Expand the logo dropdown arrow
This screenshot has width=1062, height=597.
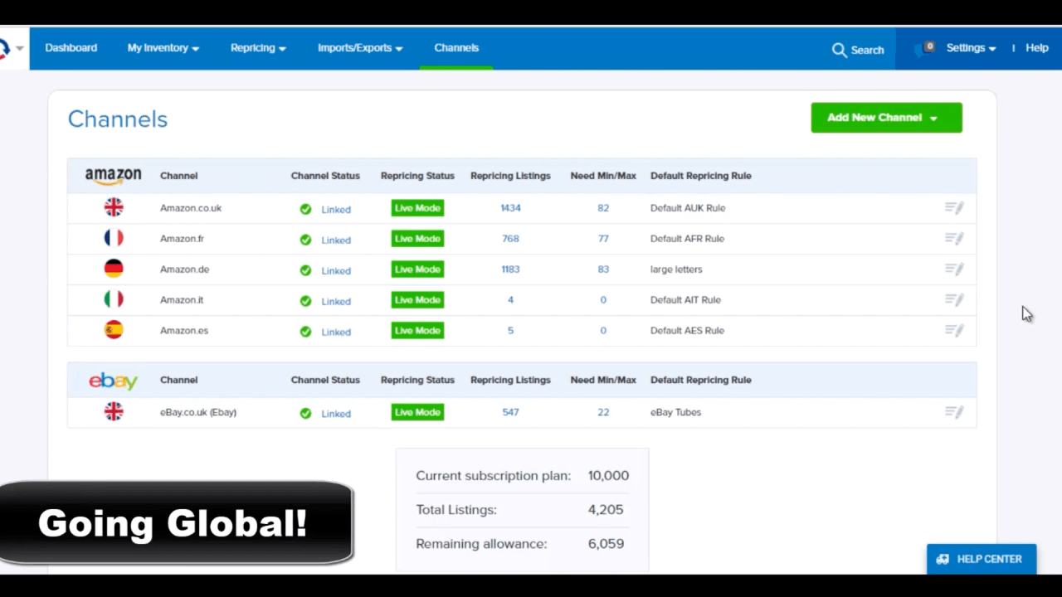pyautogui.click(x=19, y=48)
